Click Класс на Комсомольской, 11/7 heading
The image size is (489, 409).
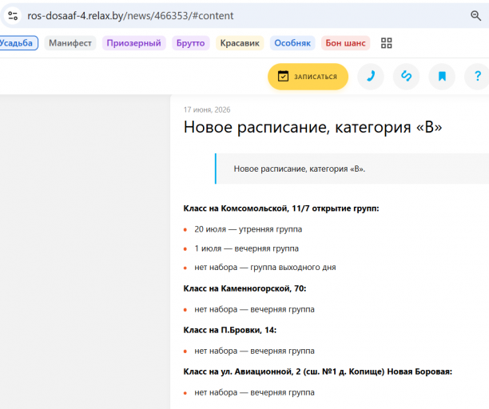[281, 208]
